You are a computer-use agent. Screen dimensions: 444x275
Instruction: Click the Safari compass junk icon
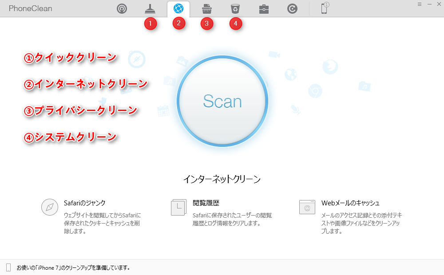click(50, 207)
